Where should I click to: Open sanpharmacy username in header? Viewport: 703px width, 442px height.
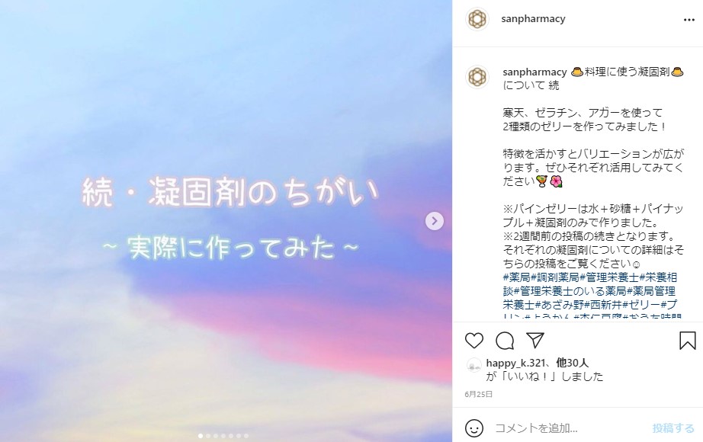click(533, 19)
